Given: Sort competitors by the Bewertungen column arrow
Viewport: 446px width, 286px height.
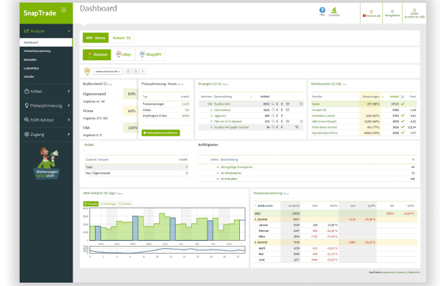Looking at the screenshot, I should [x=382, y=97].
